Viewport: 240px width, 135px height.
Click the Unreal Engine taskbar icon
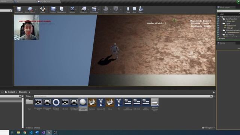[49, 132]
